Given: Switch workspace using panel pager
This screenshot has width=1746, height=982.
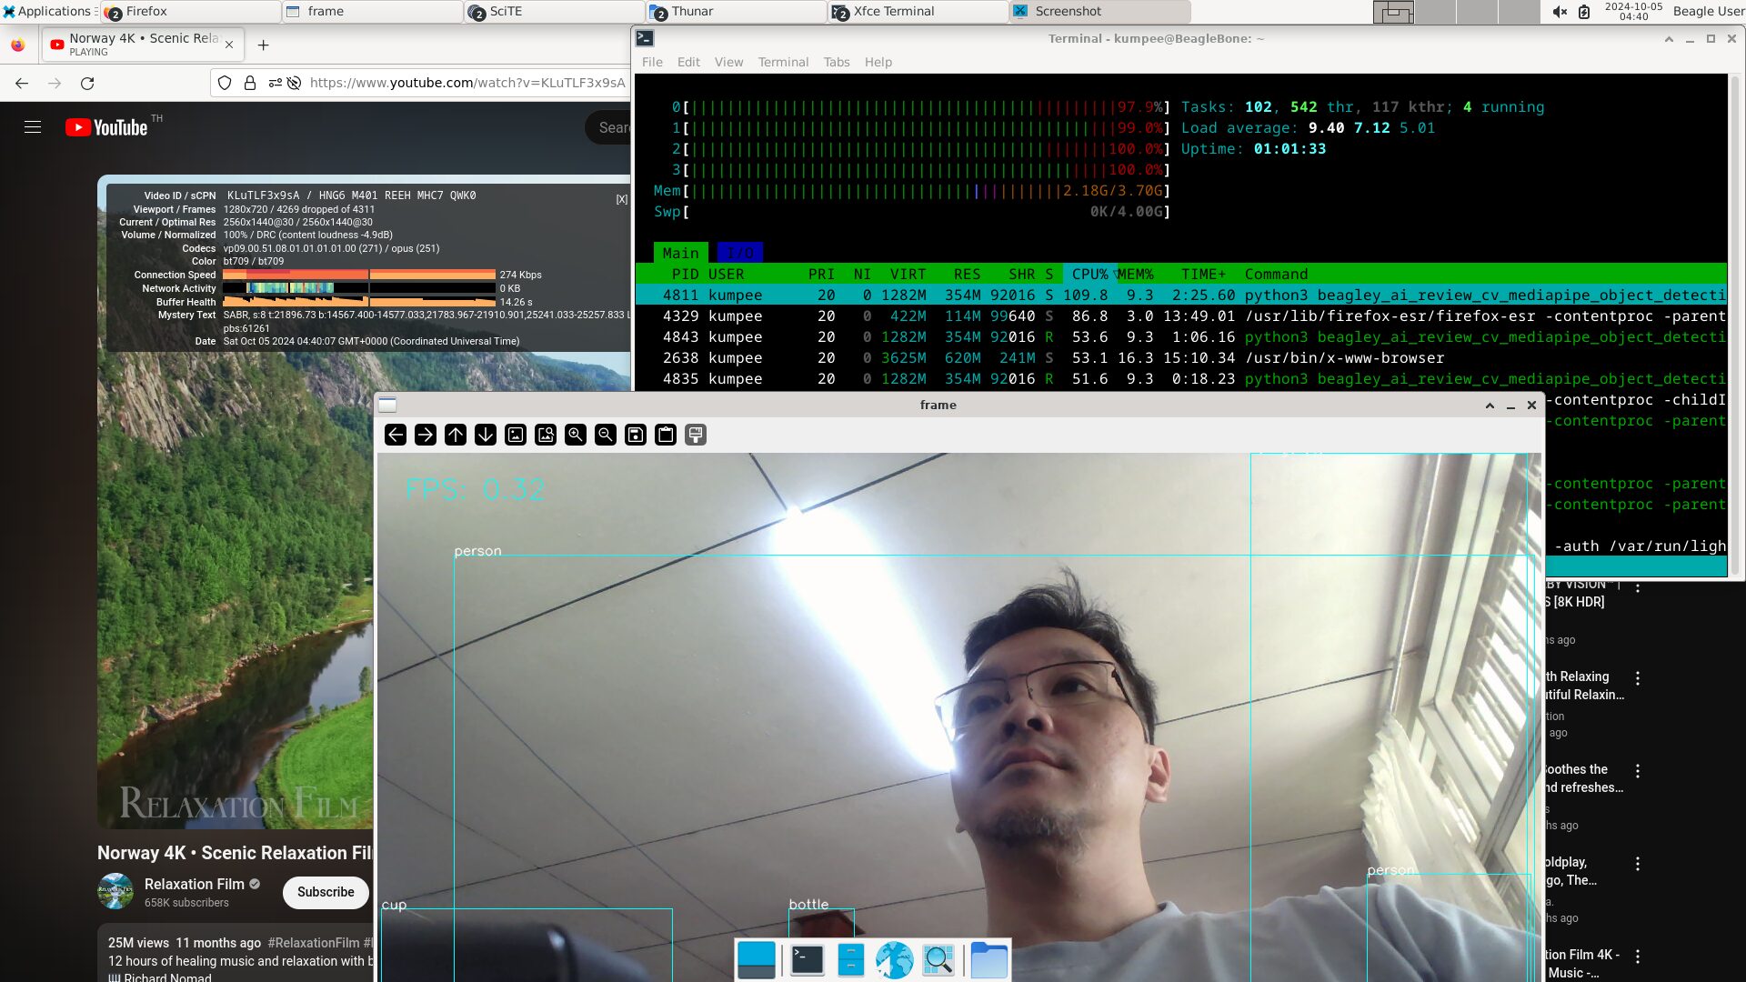Looking at the screenshot, I should click(1456, 11).
